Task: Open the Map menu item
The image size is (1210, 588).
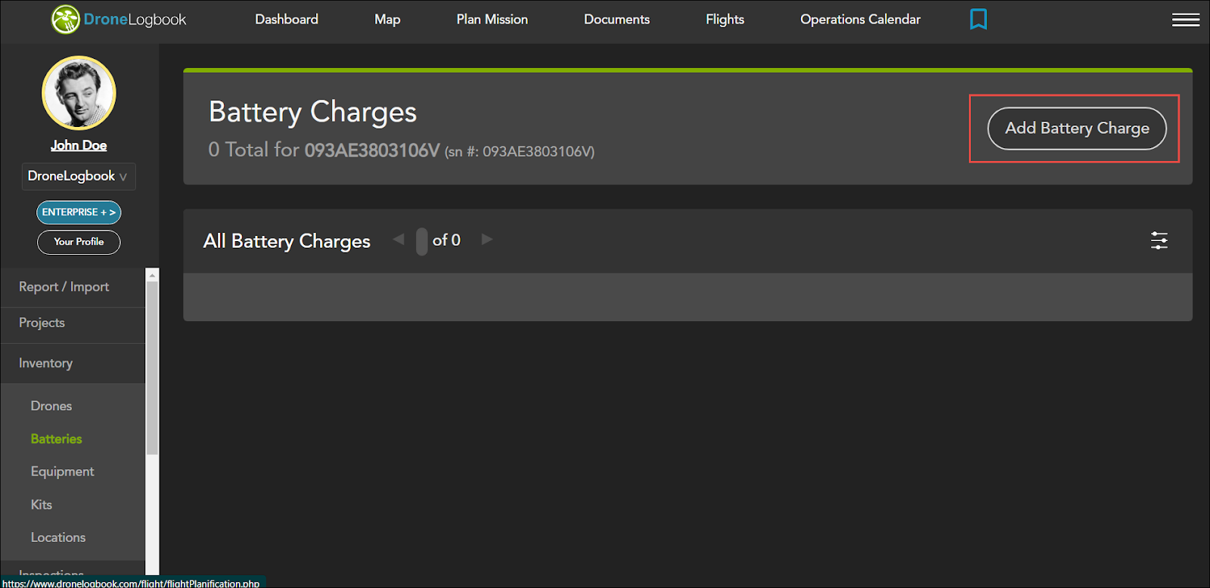Action: (387, 20)
